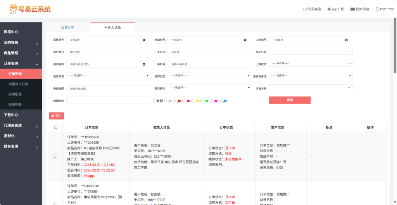
Task: Check the first order row checkbox
Action: tap(55, 156)
